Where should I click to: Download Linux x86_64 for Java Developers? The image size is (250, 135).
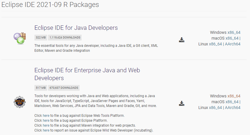pos(215,44)
